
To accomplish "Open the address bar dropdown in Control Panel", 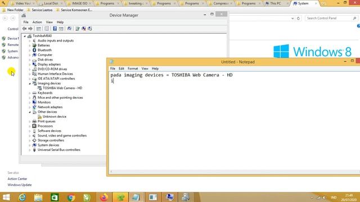I will 292,19.
